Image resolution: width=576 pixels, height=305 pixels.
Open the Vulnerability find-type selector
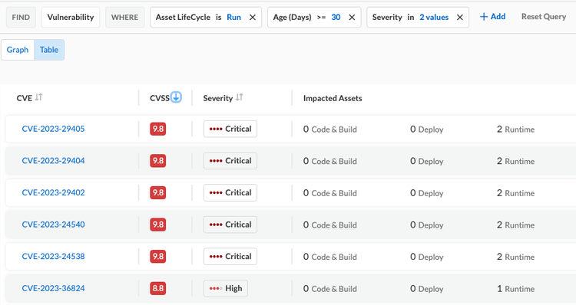pos(71,17)
